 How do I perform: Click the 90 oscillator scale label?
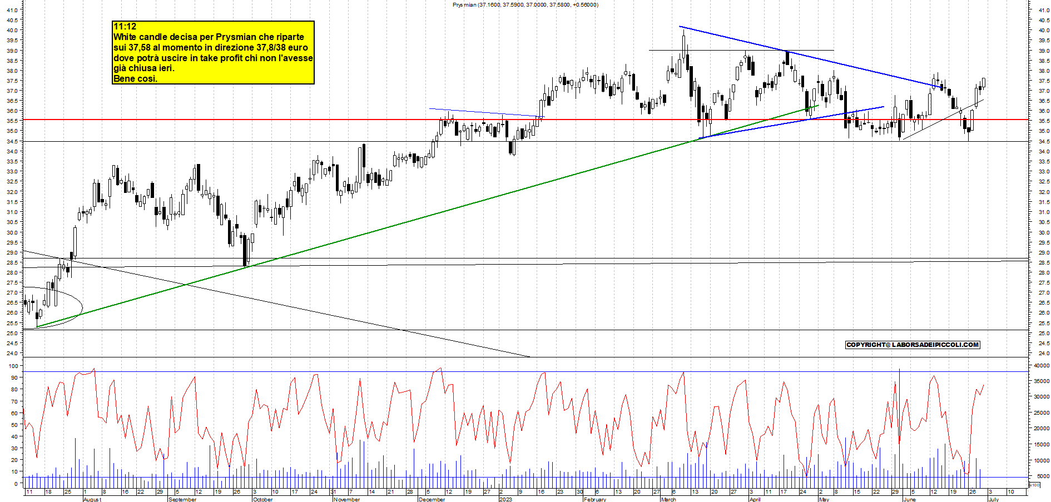coord(15,377)
